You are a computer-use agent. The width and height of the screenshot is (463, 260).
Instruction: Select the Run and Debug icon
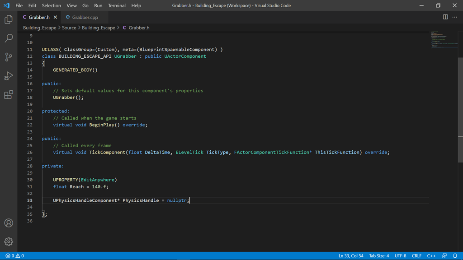[x=8, y=76]
